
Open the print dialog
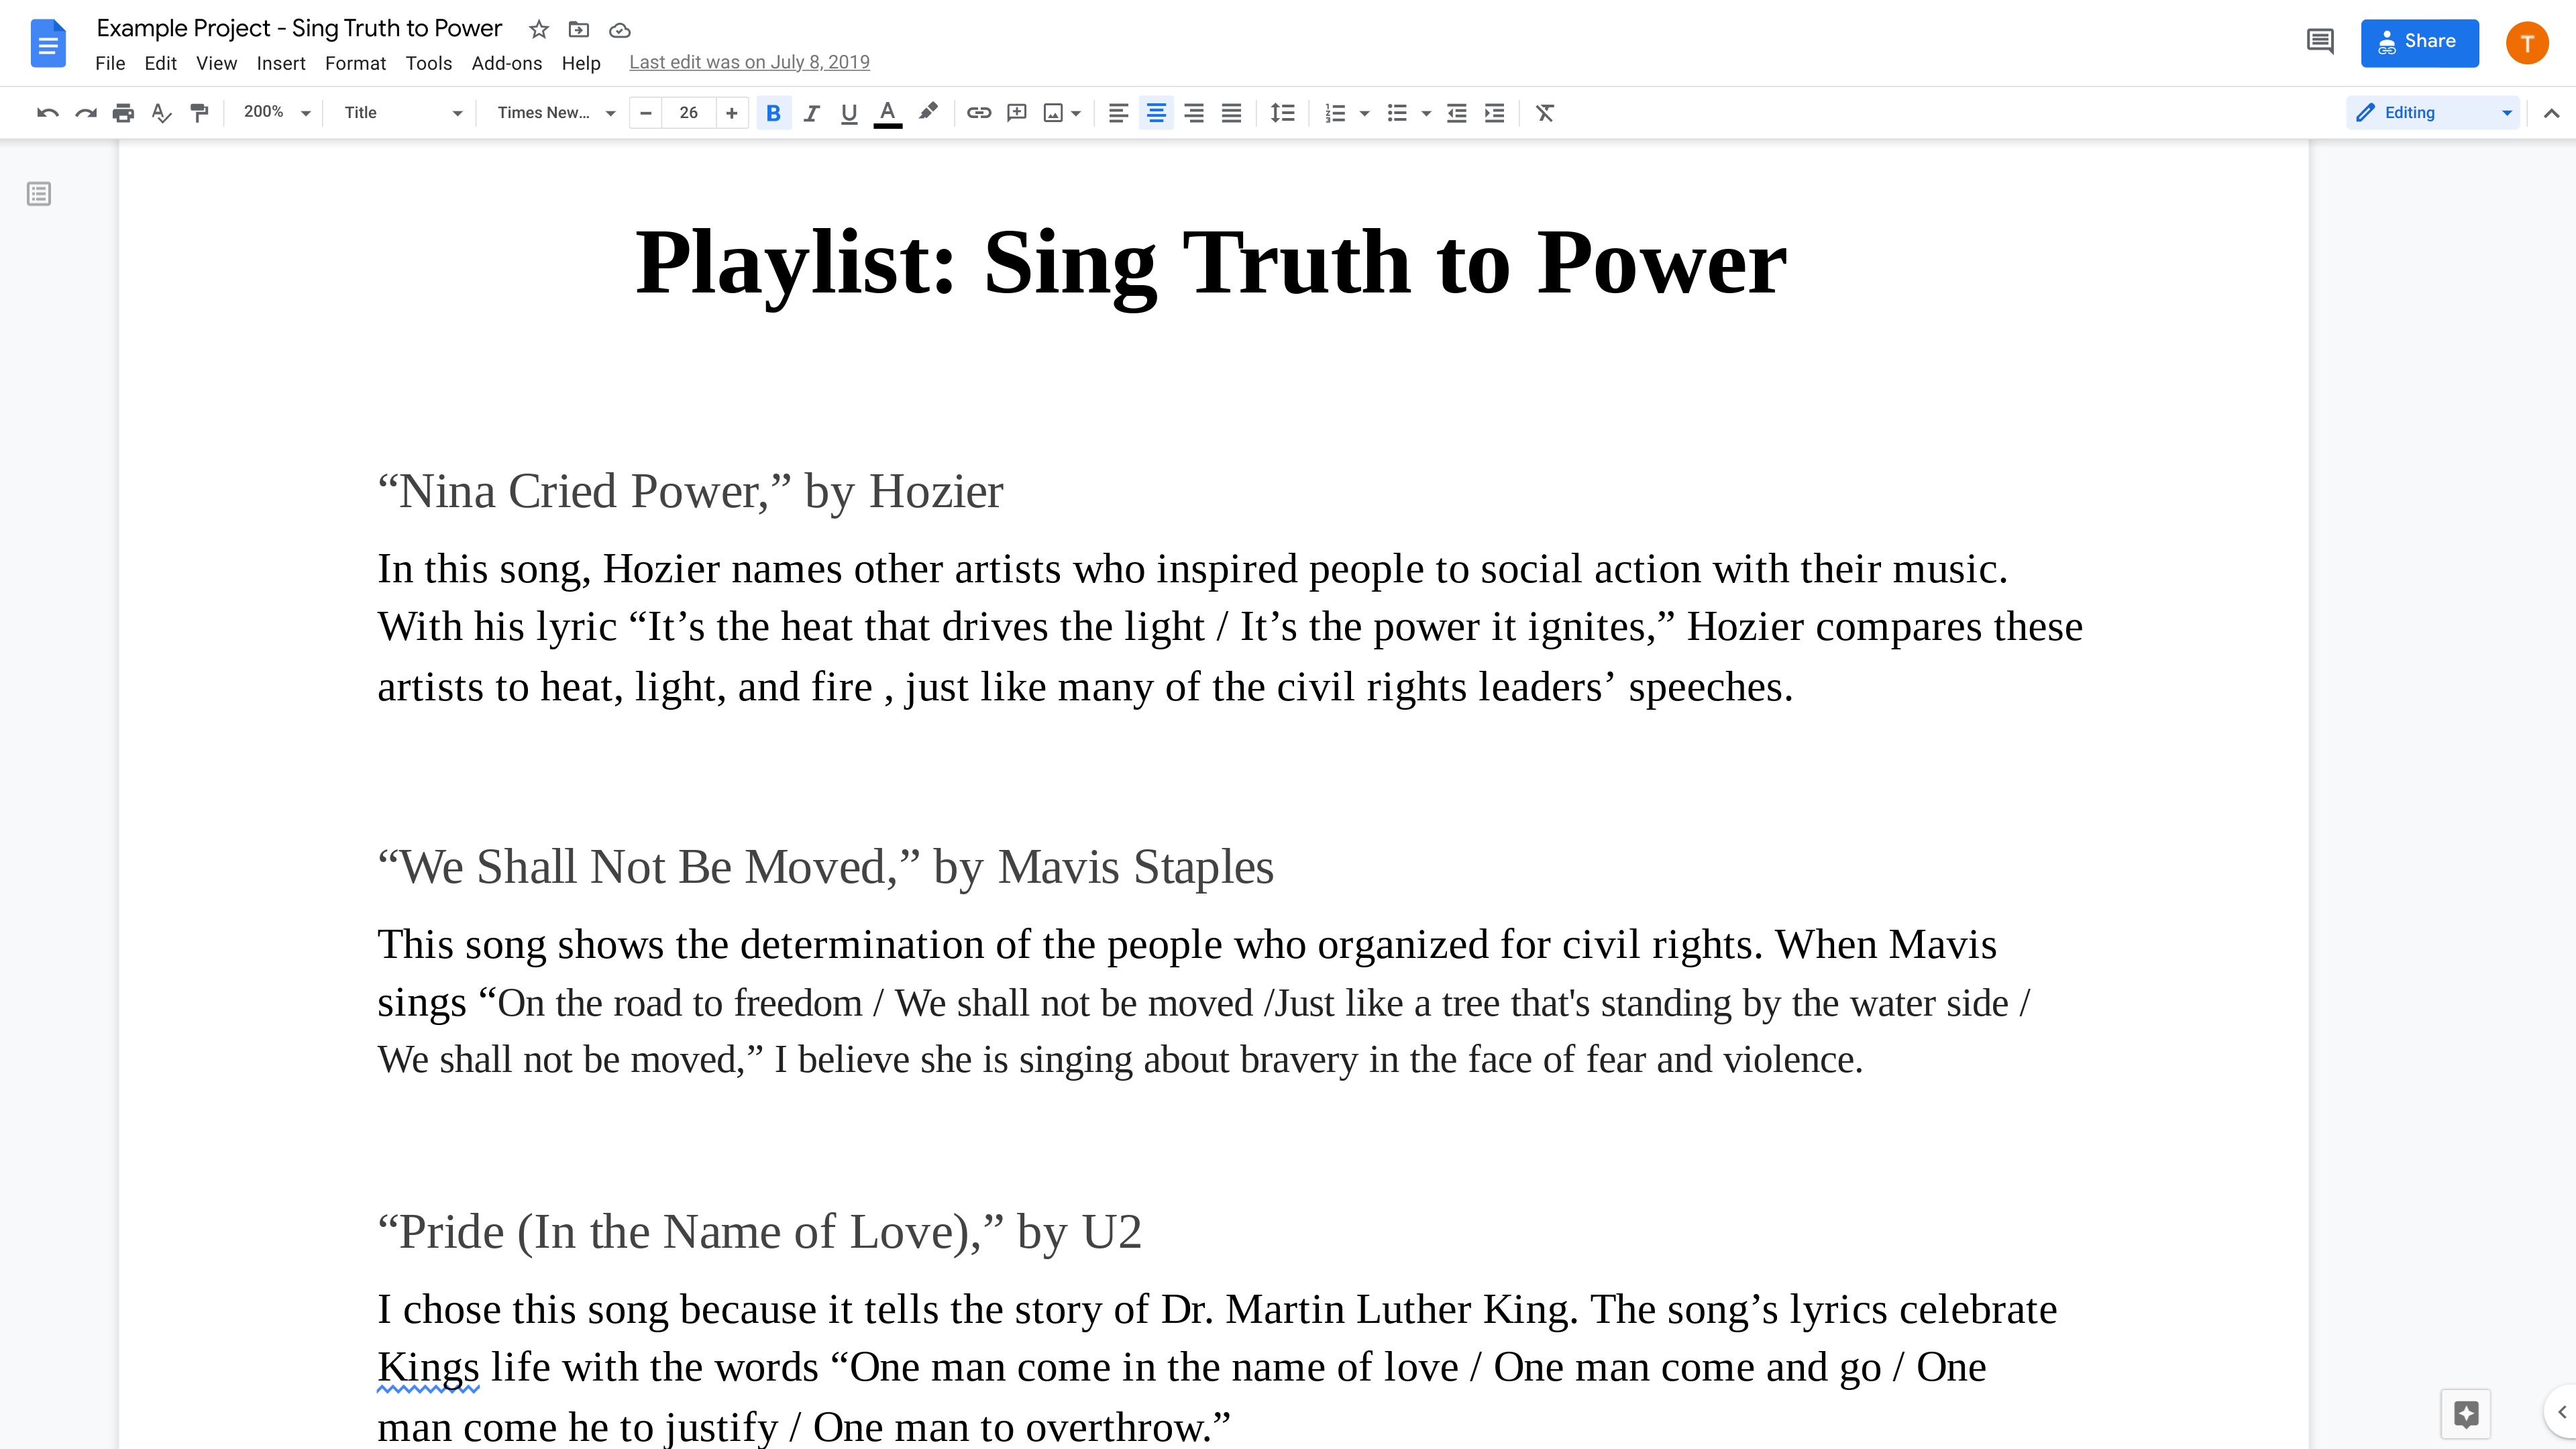(x=123, y=112)
